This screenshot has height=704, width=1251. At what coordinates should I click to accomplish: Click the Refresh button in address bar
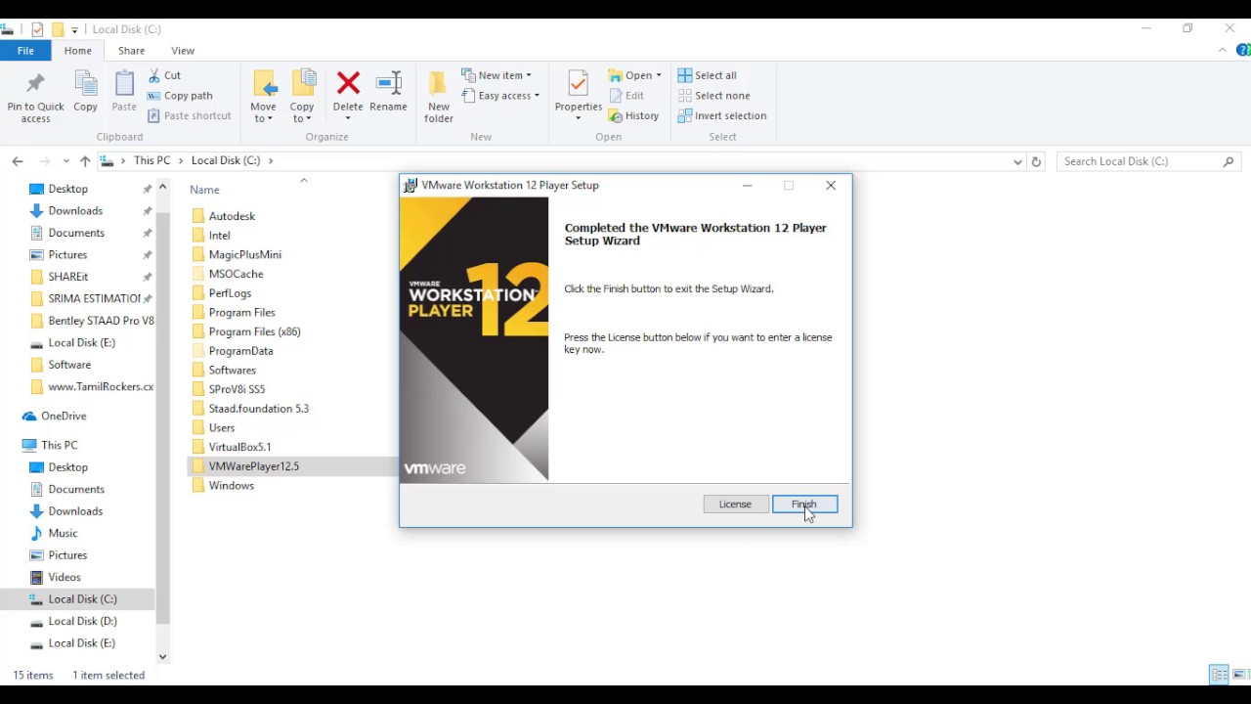tap(1036, 161)
